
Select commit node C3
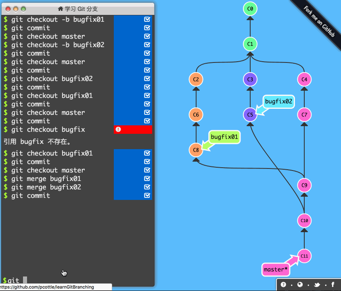click(x=250, y=79)
